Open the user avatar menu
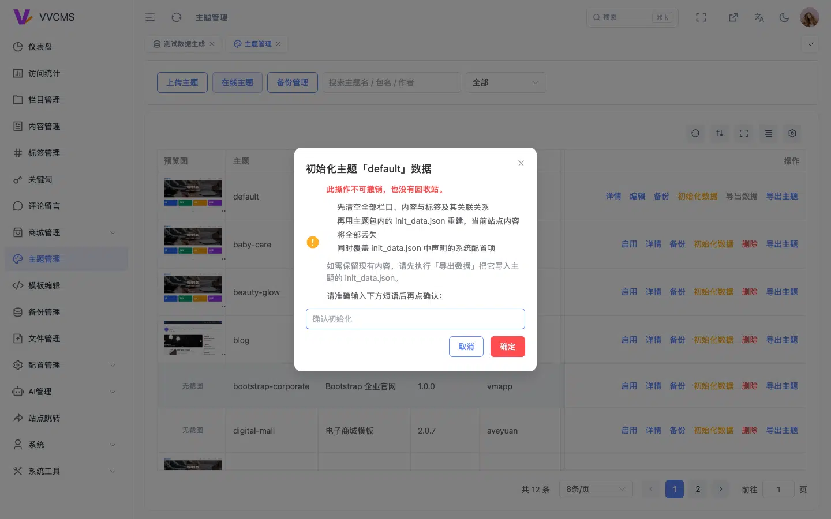The height and width of the screenshot is (519, 831). pos(810,17)
